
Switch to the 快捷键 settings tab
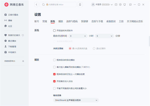point(84,21)
